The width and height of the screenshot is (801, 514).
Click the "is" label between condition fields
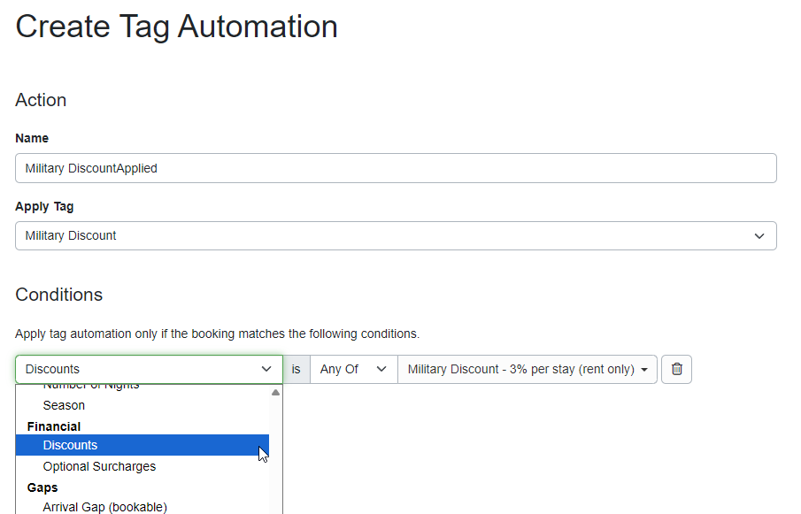pyautogui.click(x=297, y=369)
